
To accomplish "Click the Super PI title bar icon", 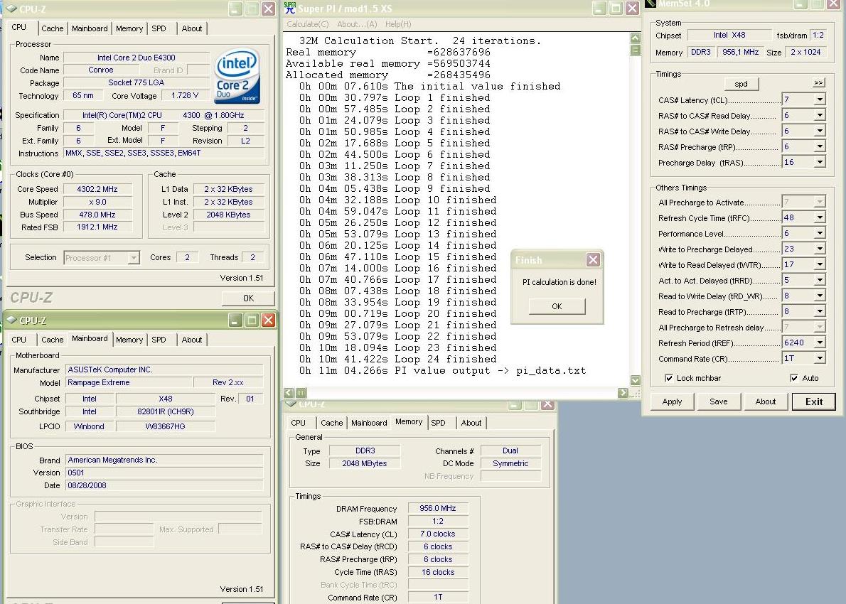I will [290, 8].
